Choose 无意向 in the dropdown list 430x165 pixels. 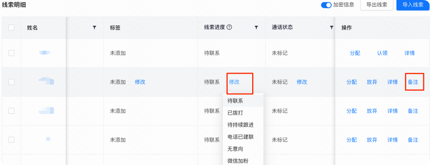(243, 149)
